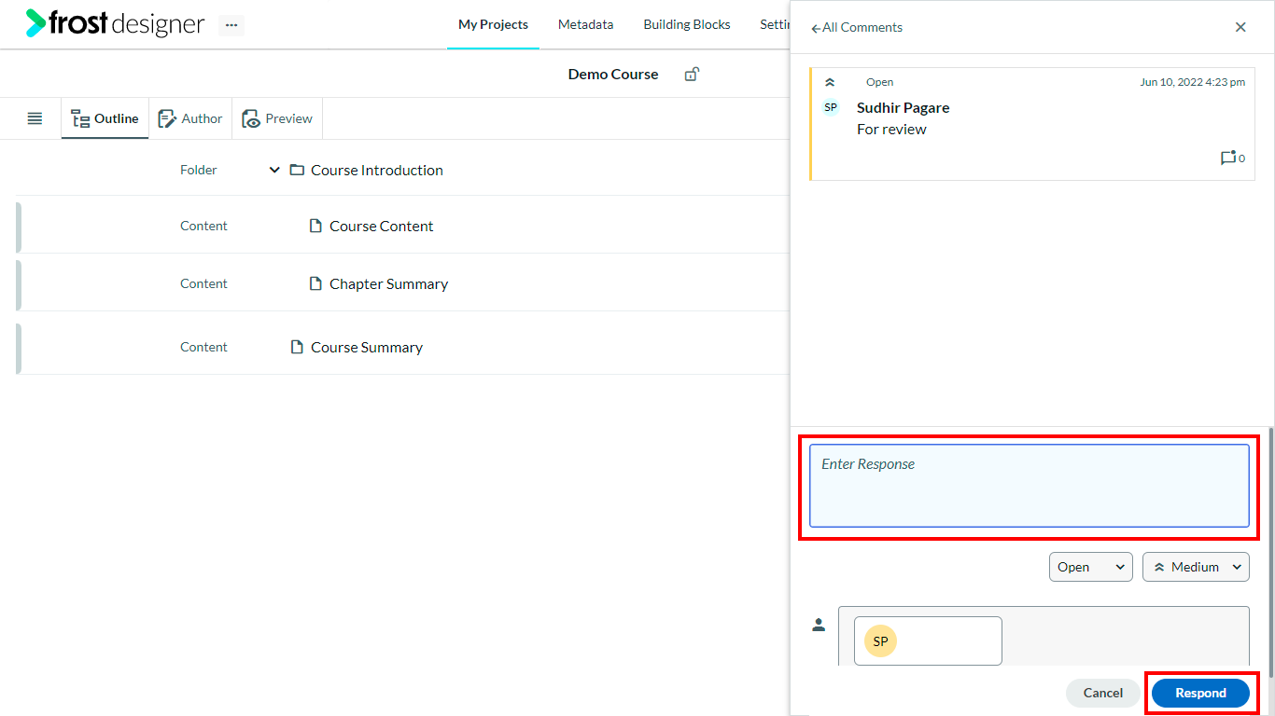Viewport: 1275px width, 716px height.
Task: Go back to All Comments
Action: point(857,27)
